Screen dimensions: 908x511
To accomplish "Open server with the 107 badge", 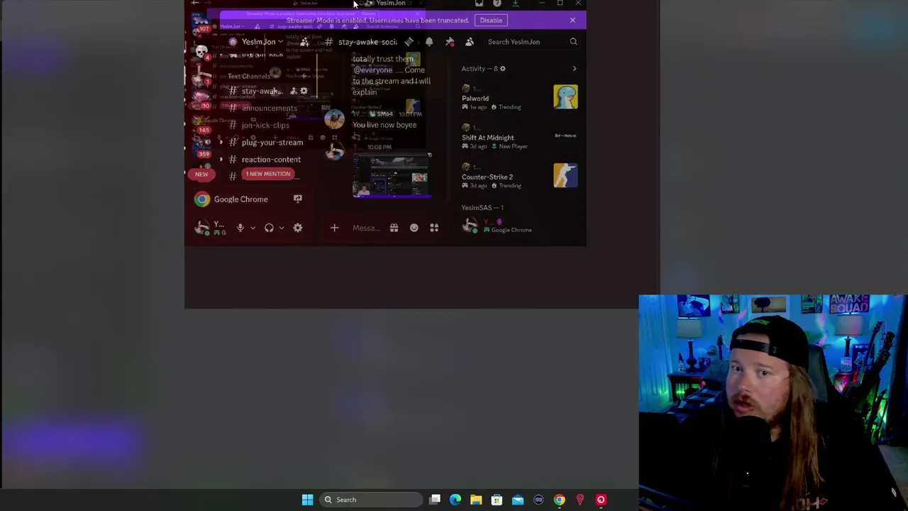I will click(202, 24).
